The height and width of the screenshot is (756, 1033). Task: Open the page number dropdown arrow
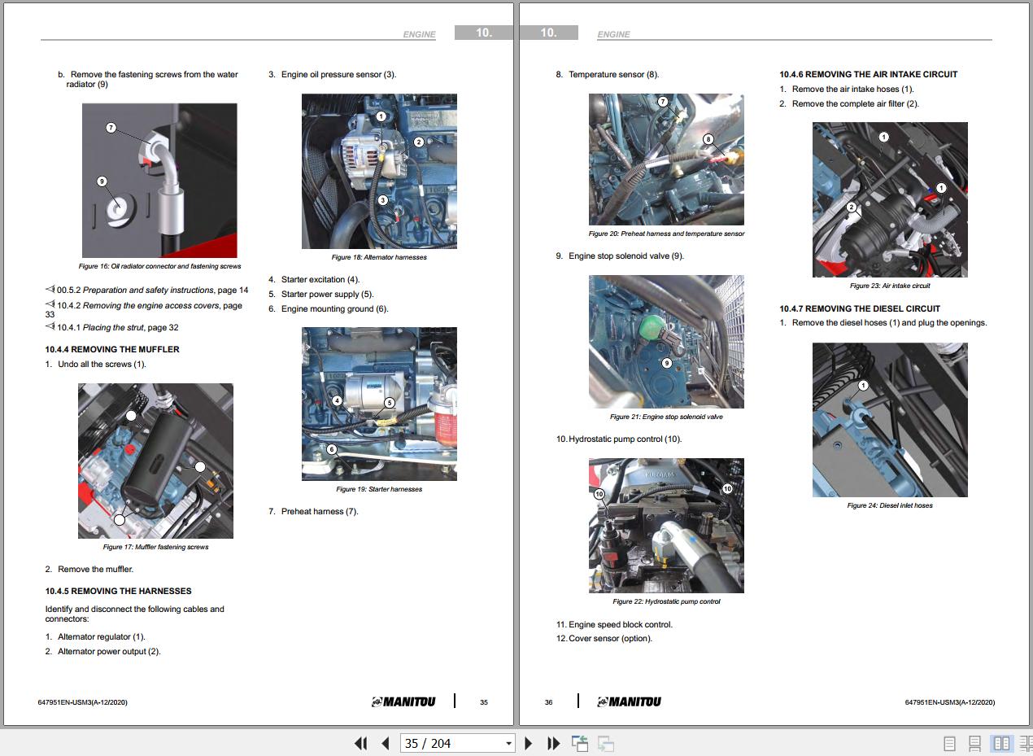pos(509,743)
